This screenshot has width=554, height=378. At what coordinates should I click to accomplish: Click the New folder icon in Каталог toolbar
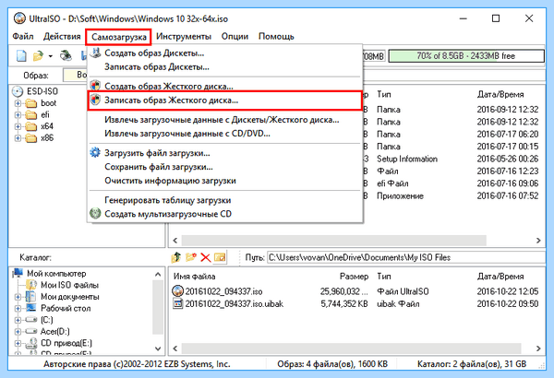pos(191,257)
